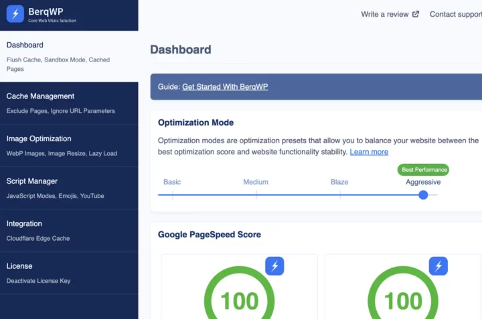Click lightning badge on second PageSpeed score card
The height and width of the screenshot is (319, 482).
(x=438, y=266)
